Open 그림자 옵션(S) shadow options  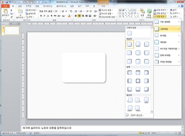click(137, 115)
